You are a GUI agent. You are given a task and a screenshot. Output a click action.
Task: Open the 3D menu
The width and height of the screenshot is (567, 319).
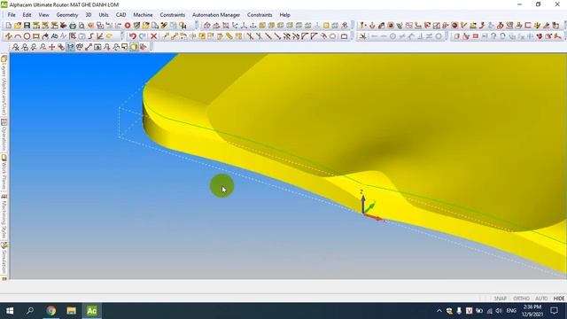tap(89, 15)
